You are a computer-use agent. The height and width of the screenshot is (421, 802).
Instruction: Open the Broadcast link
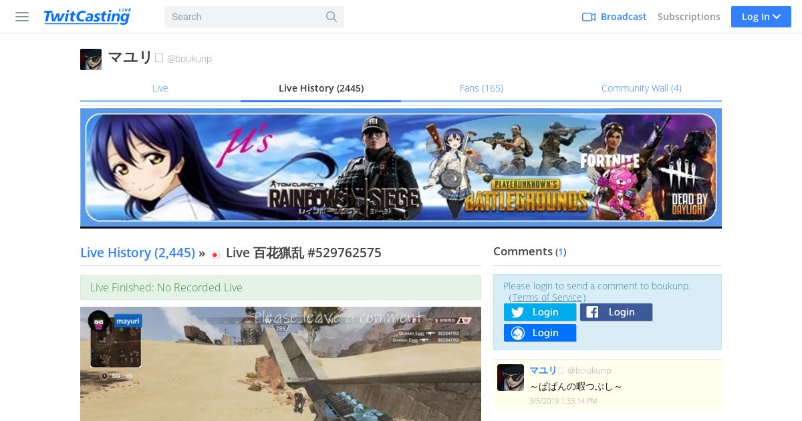(624, 17)
